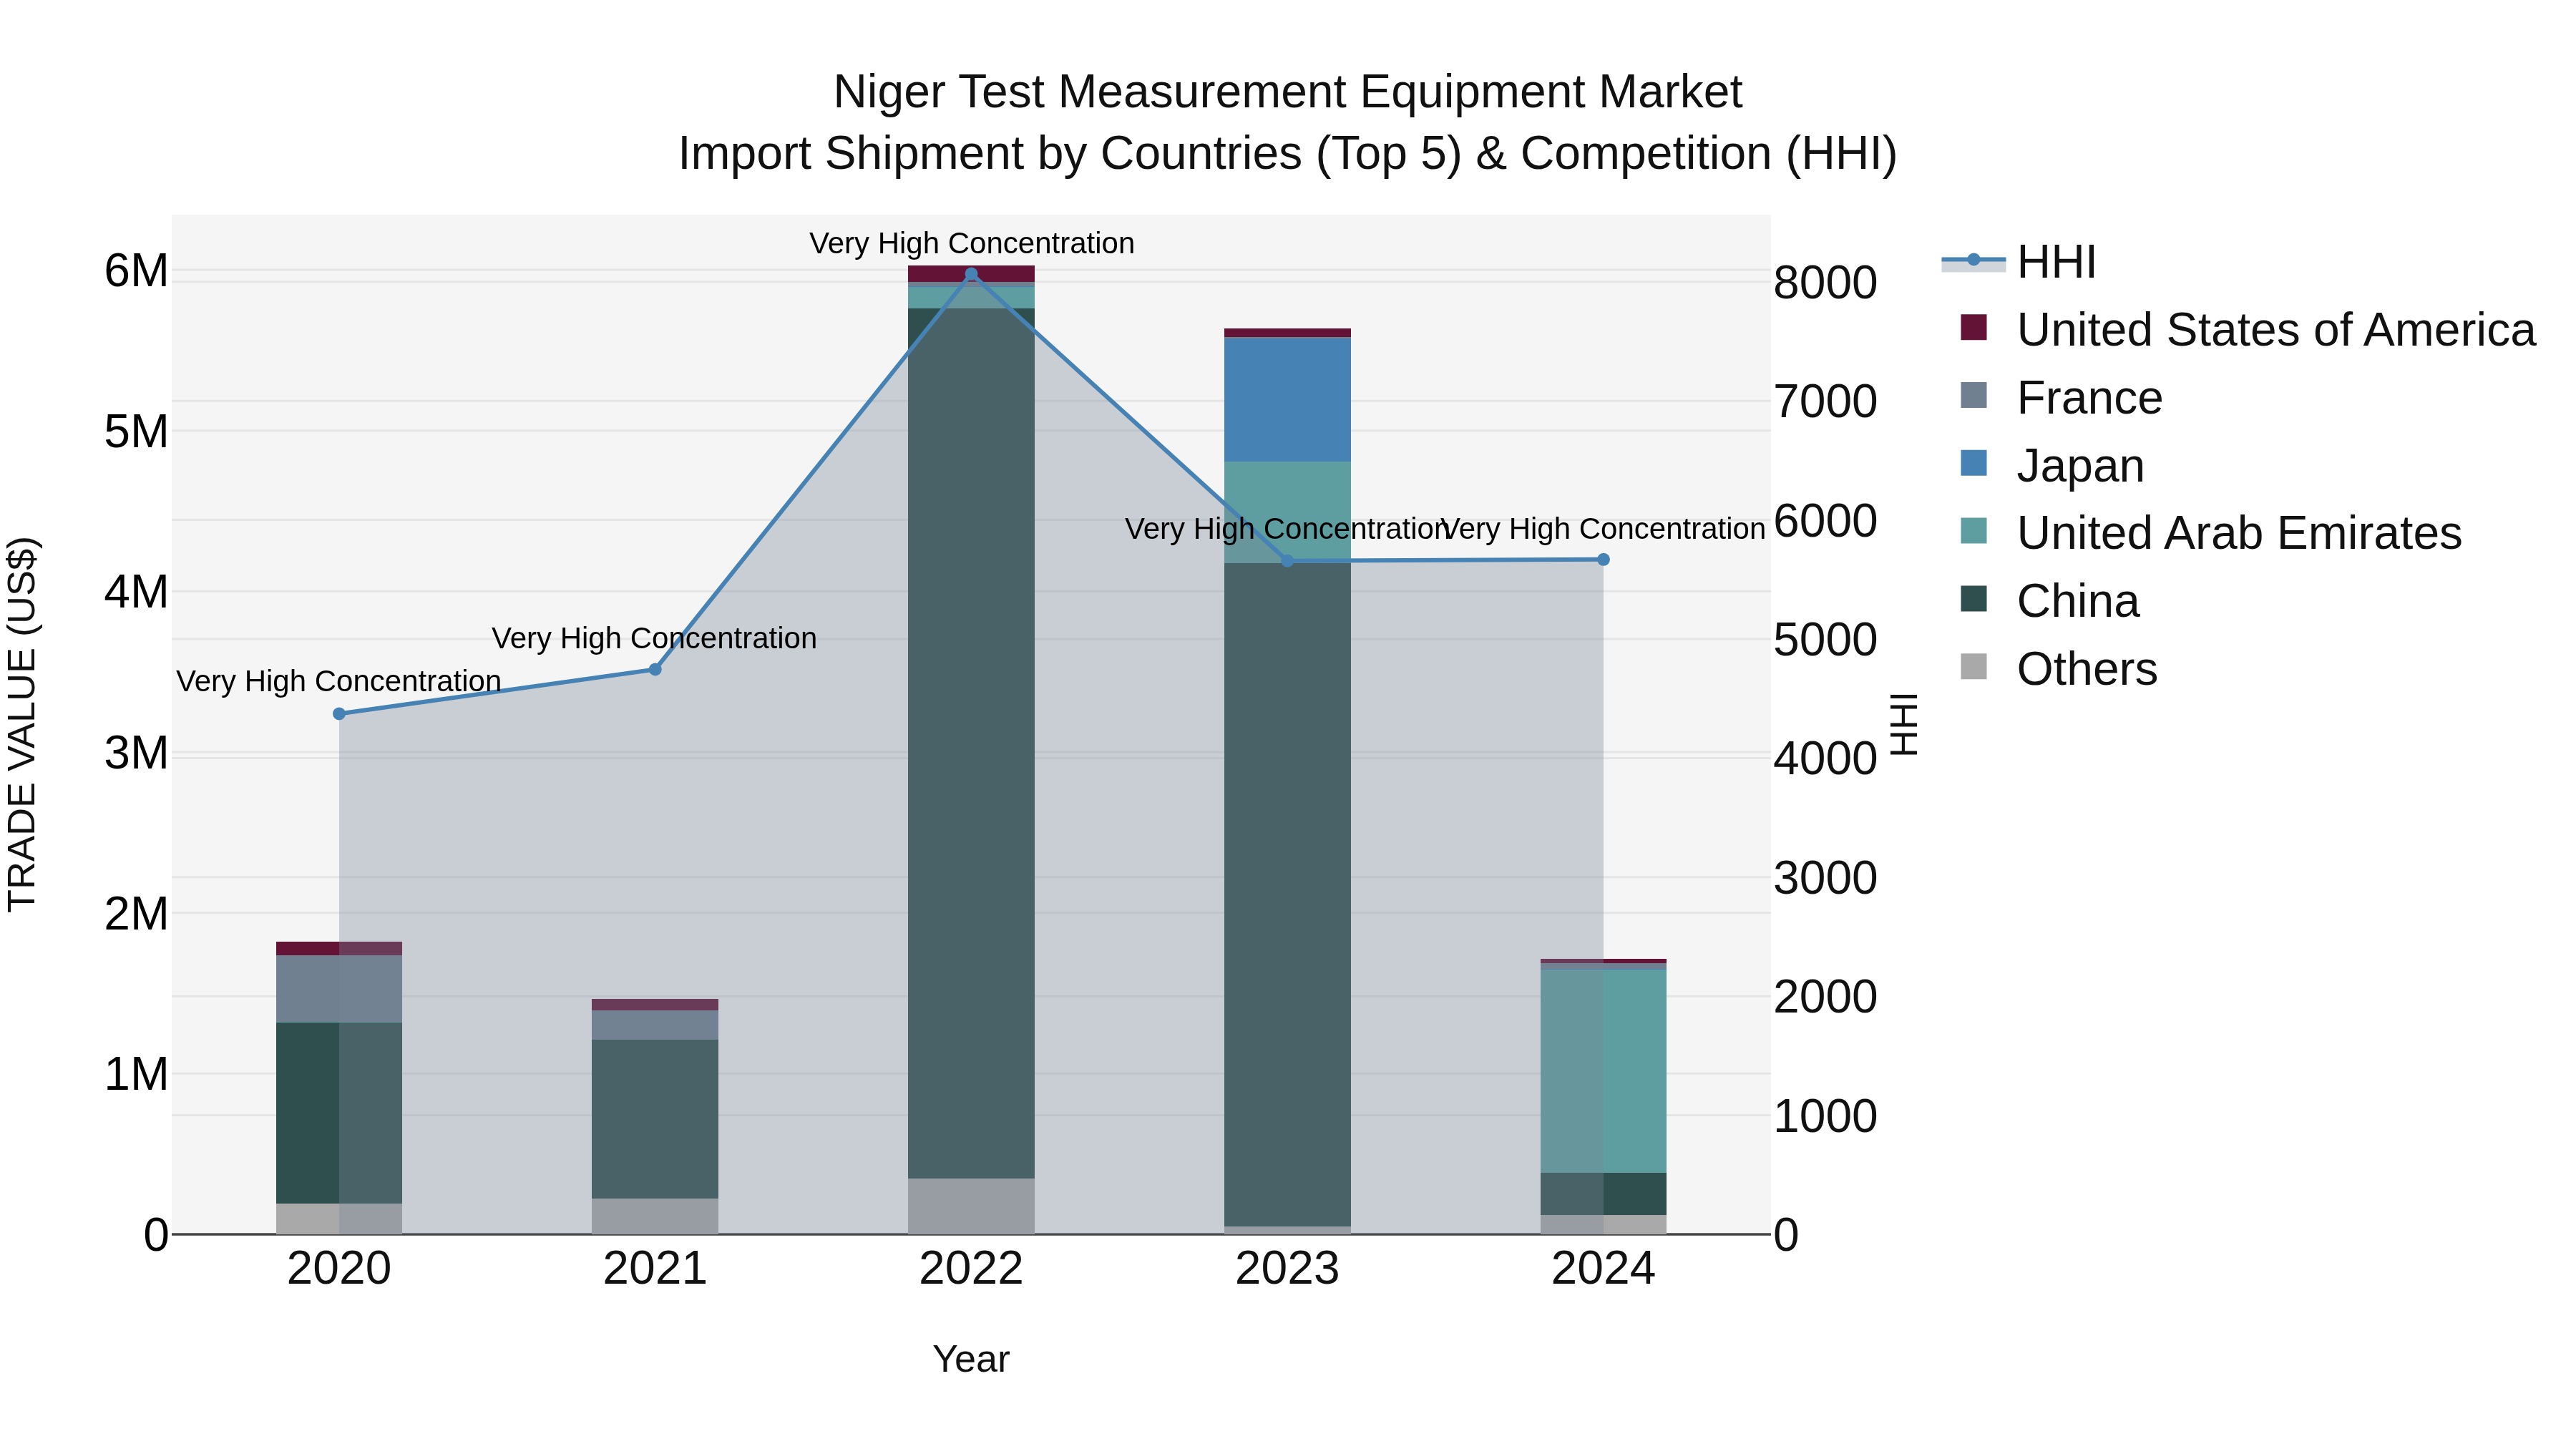Click the 2022 x-axis label

click(x=971, y=1269)
